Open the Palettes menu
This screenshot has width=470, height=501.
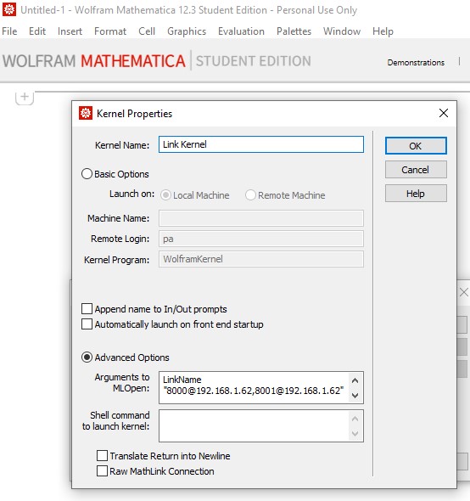294,31
